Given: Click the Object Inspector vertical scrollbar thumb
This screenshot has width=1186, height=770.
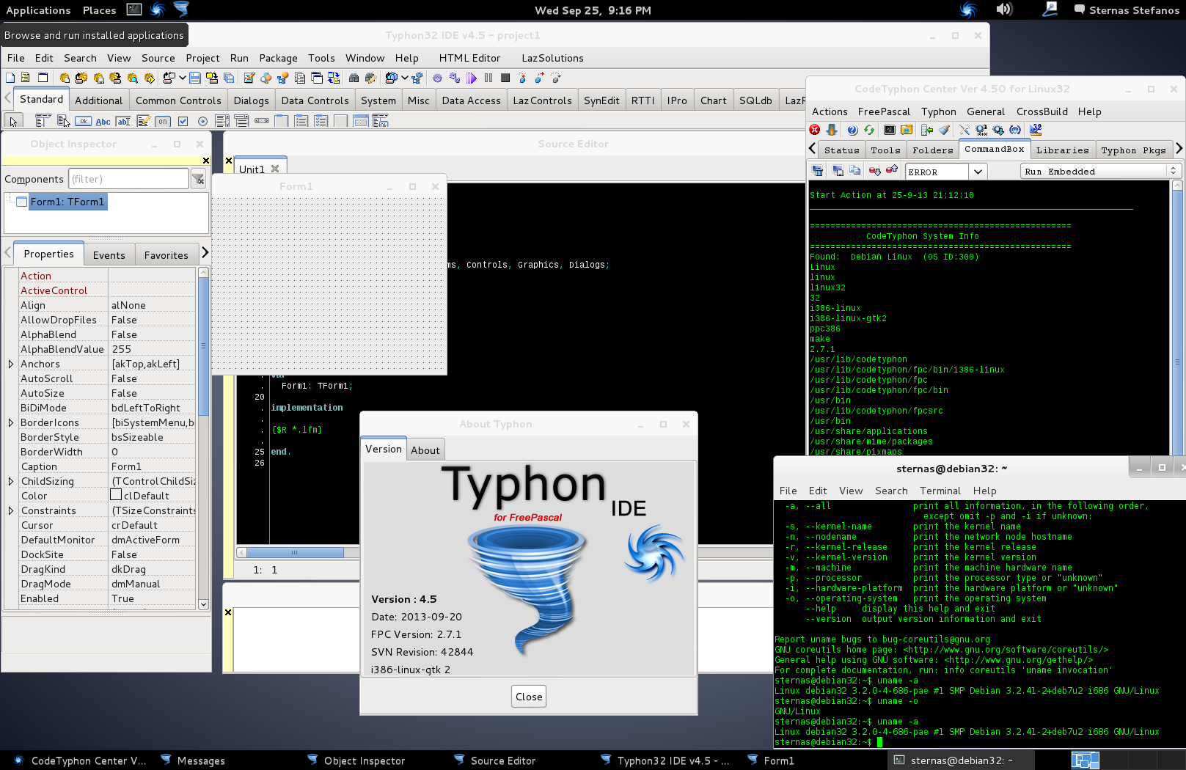Looking at the screenshot, I should pos(204,346).
